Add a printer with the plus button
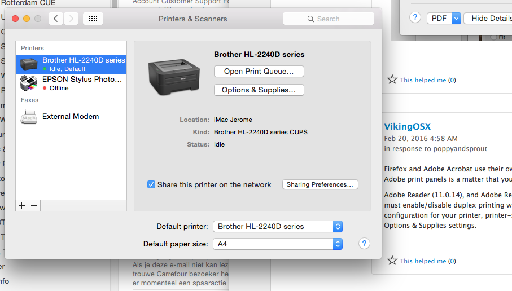This screenshot has height=291, width=512. click(x=22, y=205)
